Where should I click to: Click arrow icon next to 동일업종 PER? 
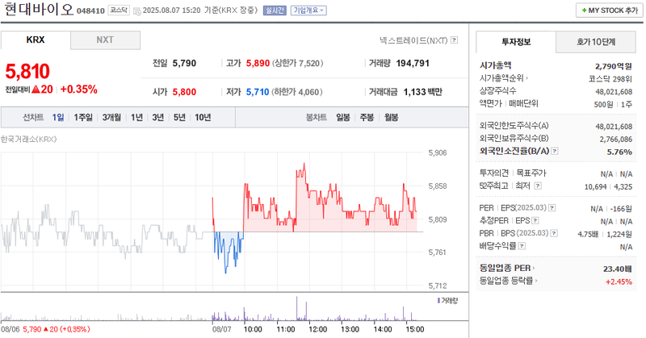pyautogui.click(x=534, y=268)
